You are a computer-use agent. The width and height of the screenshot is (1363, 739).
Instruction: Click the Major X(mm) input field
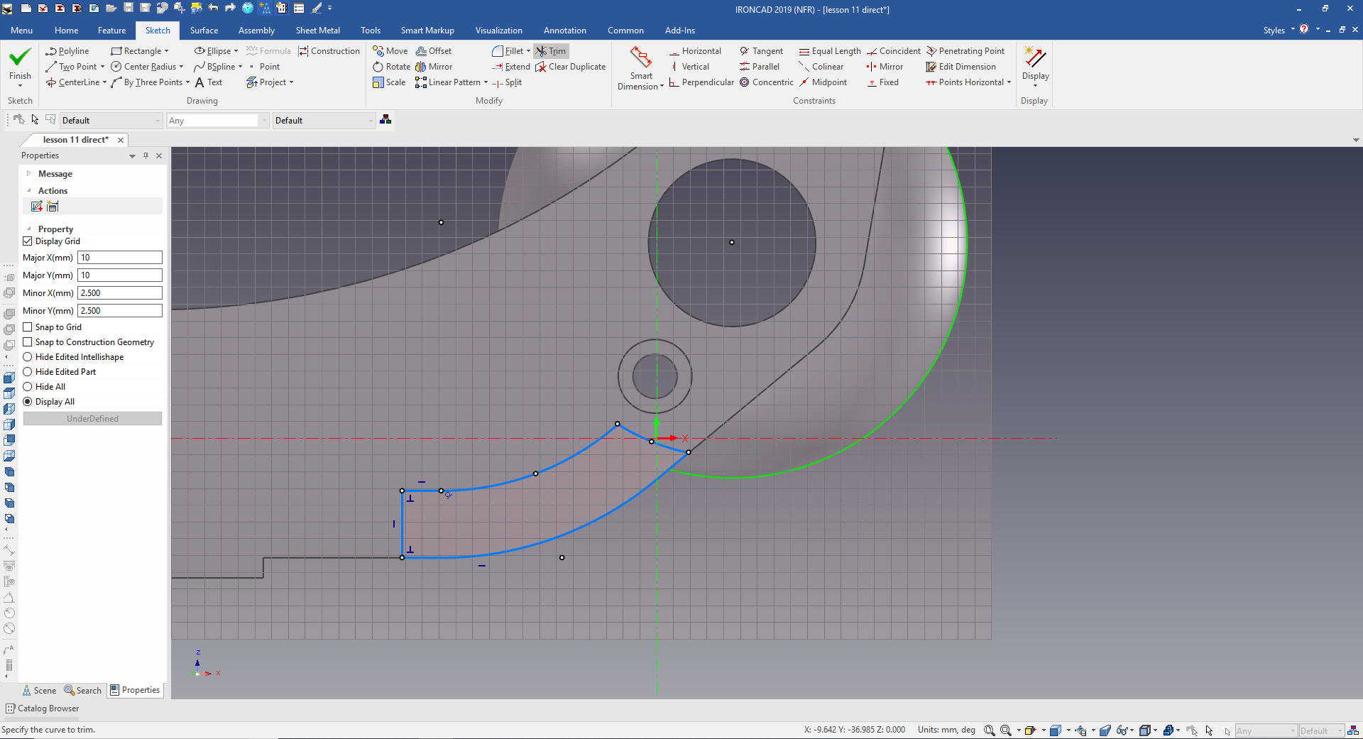119,258
